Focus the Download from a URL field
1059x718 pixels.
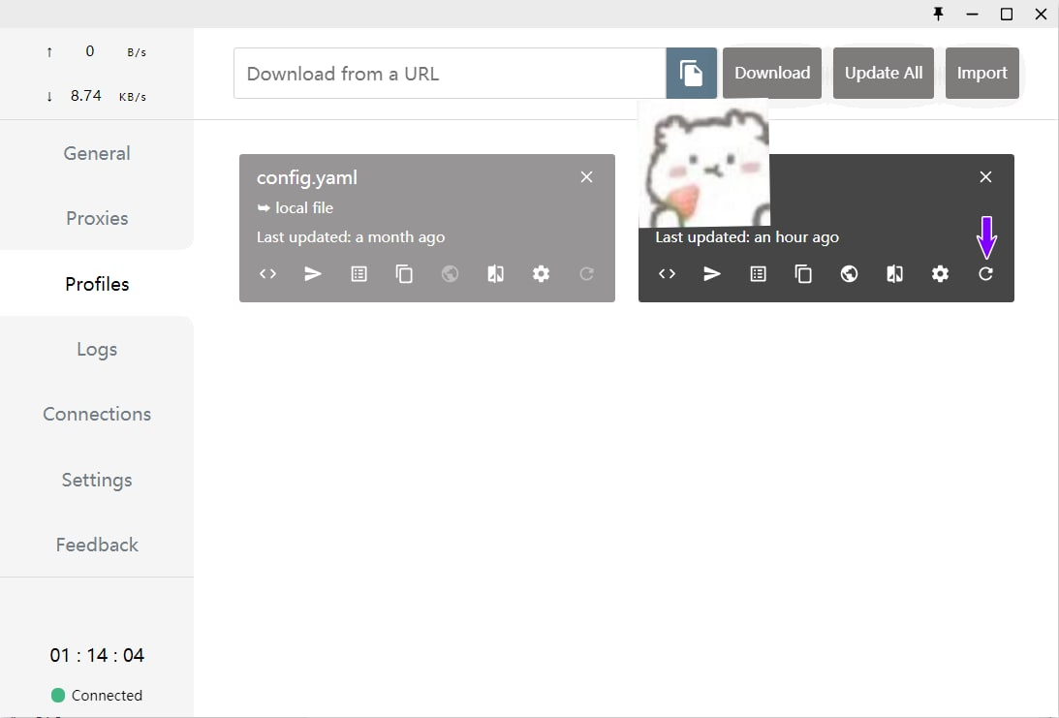450,74
